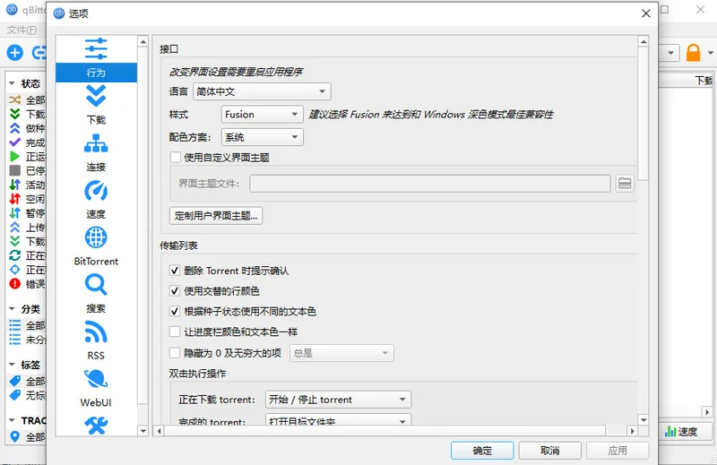Open the 速度 speed settings page
This screenshot has height=465, width=717.
(x=96, y=200)
